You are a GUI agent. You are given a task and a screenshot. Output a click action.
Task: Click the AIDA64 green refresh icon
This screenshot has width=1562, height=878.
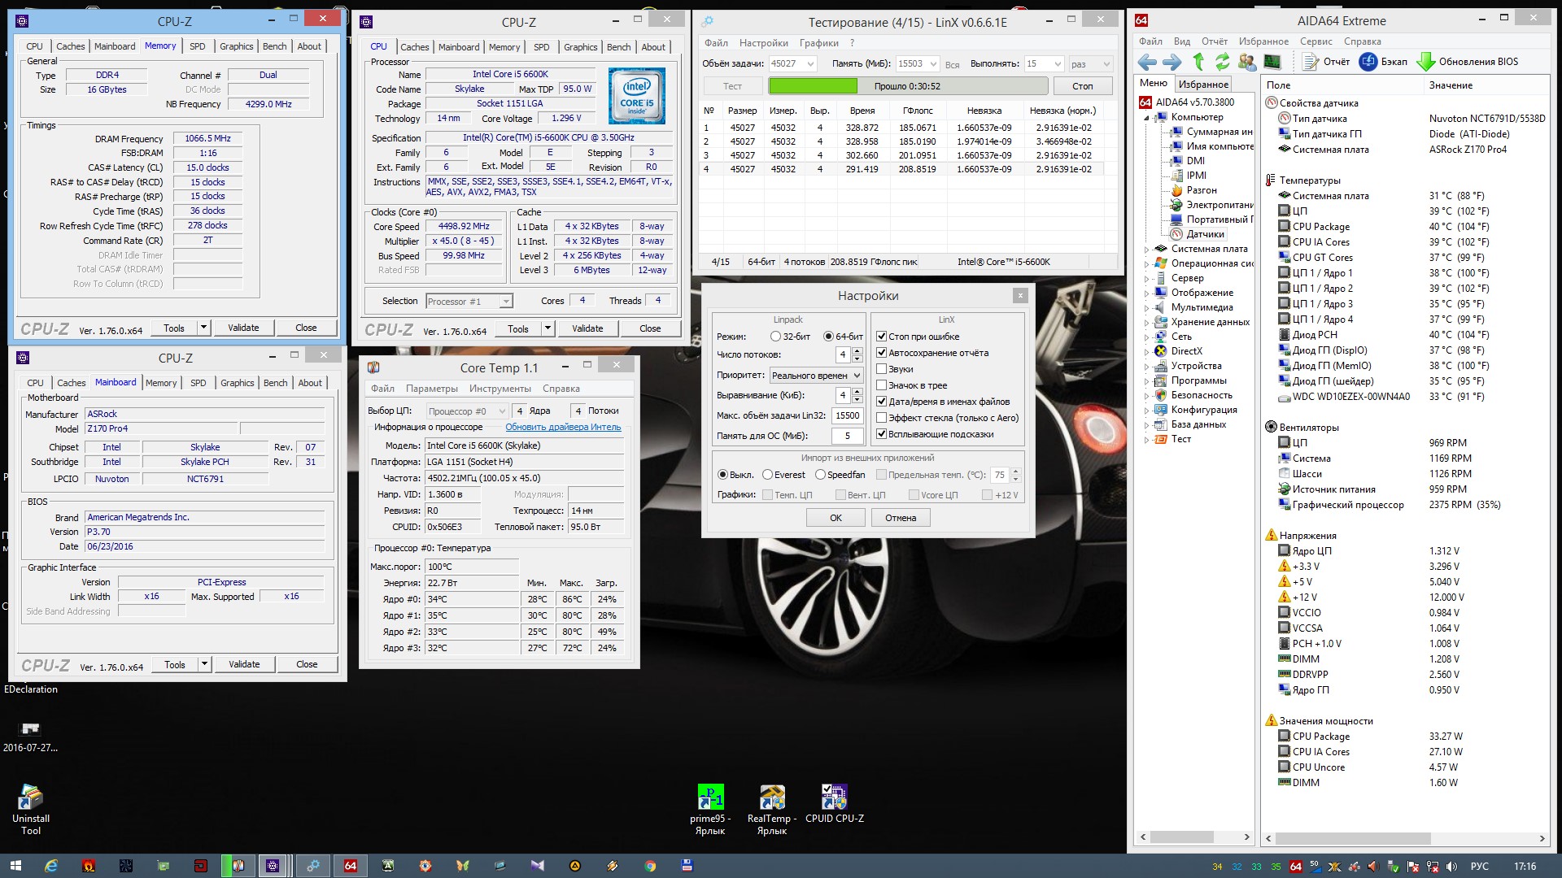[x=1222, y=62]
